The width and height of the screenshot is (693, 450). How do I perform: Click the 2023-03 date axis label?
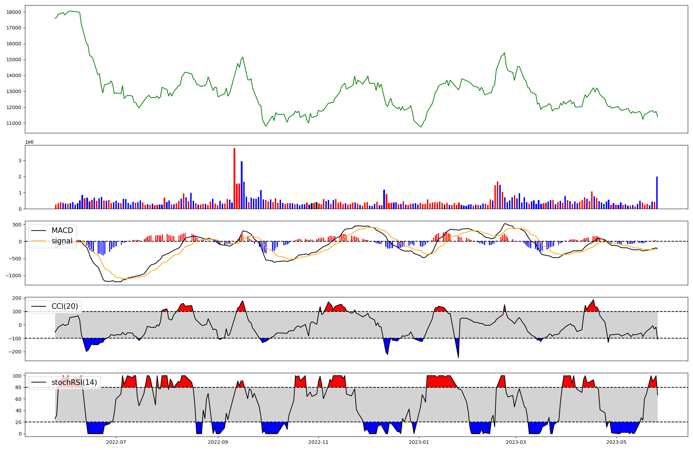pos(516,442)
